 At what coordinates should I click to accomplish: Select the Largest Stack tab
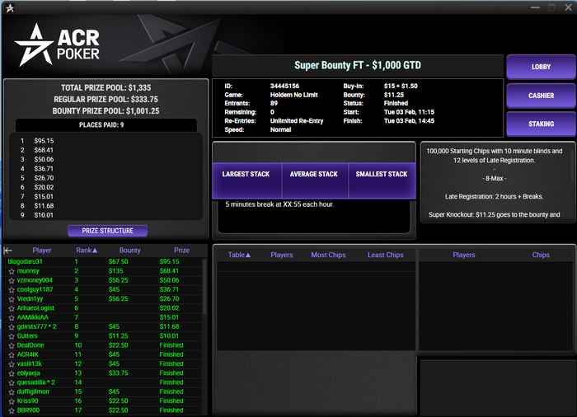tap(246, 180)
